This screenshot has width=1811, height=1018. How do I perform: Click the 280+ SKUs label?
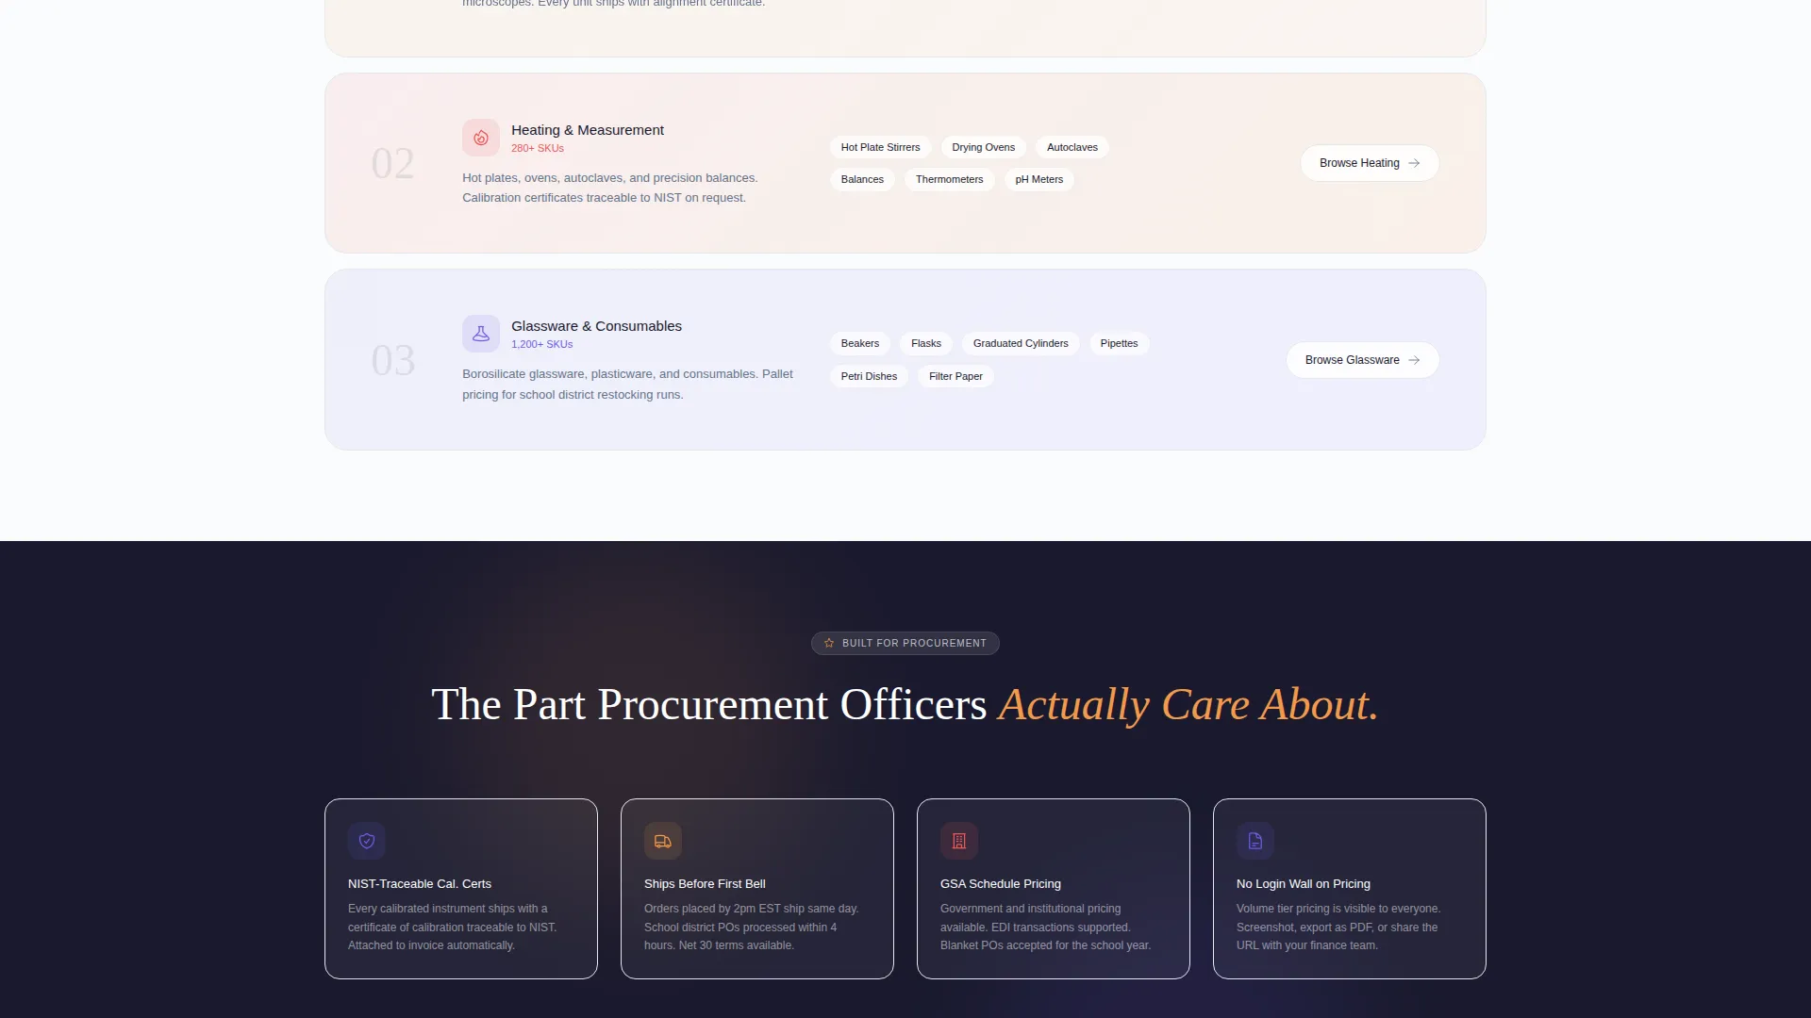click(x=538, y=148)
